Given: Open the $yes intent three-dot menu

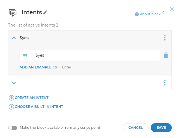Looking at the screenshot, I should coord(165,38).
